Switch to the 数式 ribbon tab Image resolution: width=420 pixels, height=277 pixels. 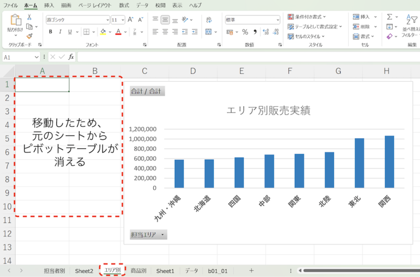pos(124,5)
